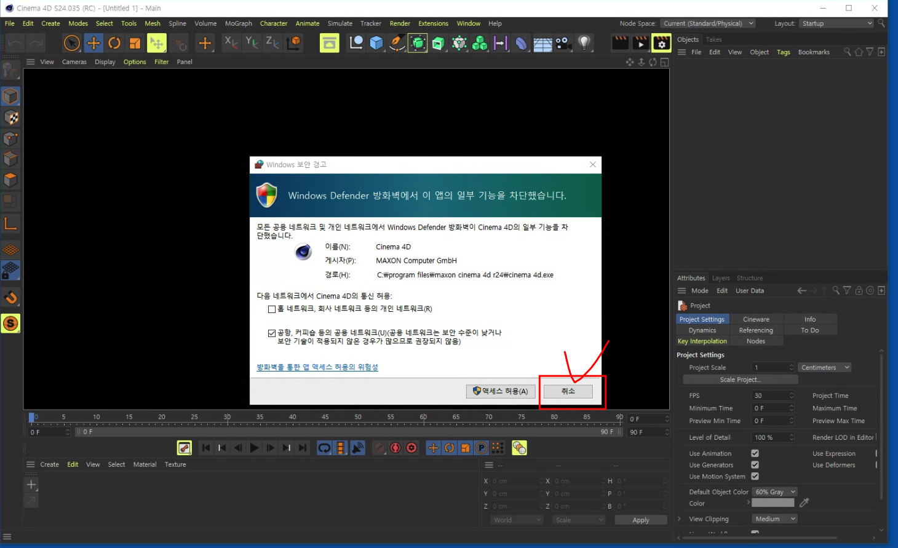Toggle Use Expression checkbox

[x=878, y=453]
